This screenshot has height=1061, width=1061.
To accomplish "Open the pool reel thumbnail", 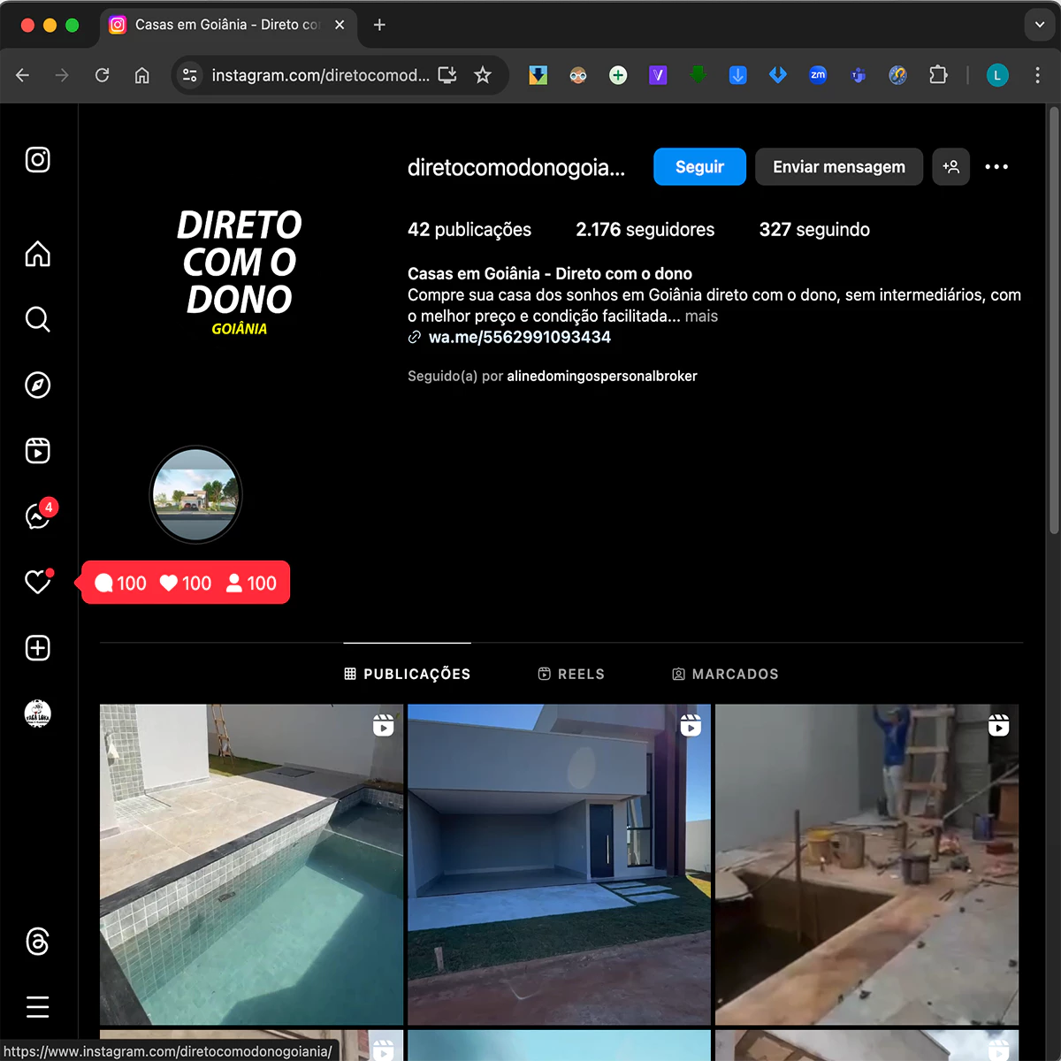I will [251, 865].
